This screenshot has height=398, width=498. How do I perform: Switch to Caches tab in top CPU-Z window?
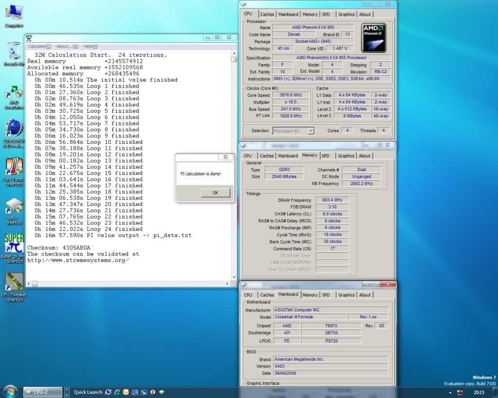click(267, 15)
